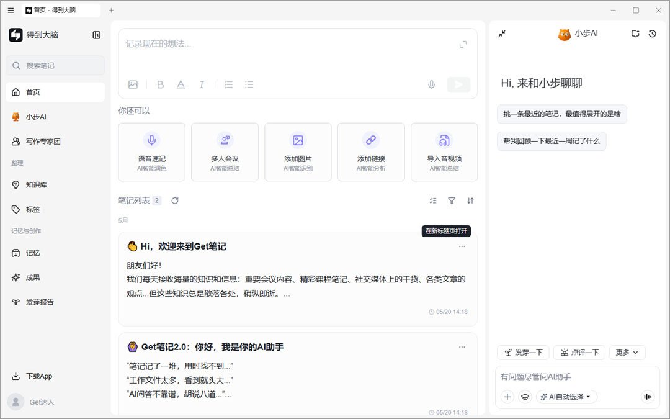Click the 得到大脑 logo

16,35
